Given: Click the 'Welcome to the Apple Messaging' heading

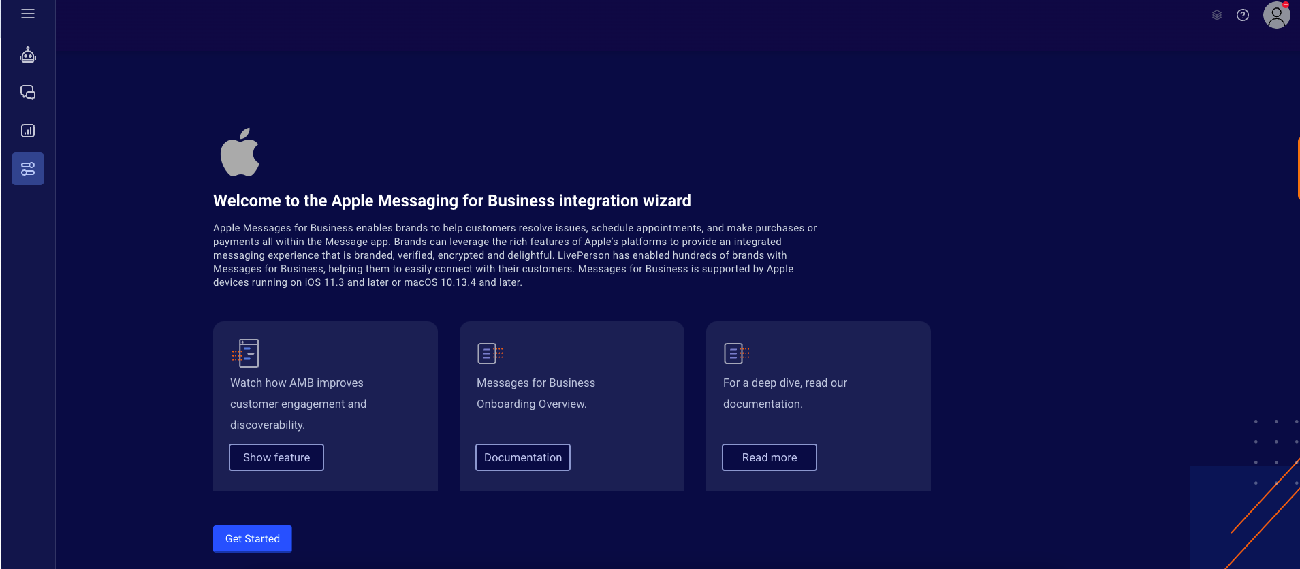Looking at the screenshot, I should [452, 201].
